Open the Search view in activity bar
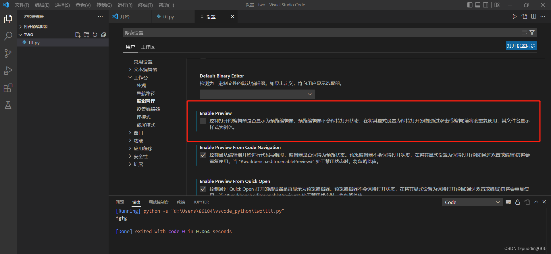 coord(8,36)
